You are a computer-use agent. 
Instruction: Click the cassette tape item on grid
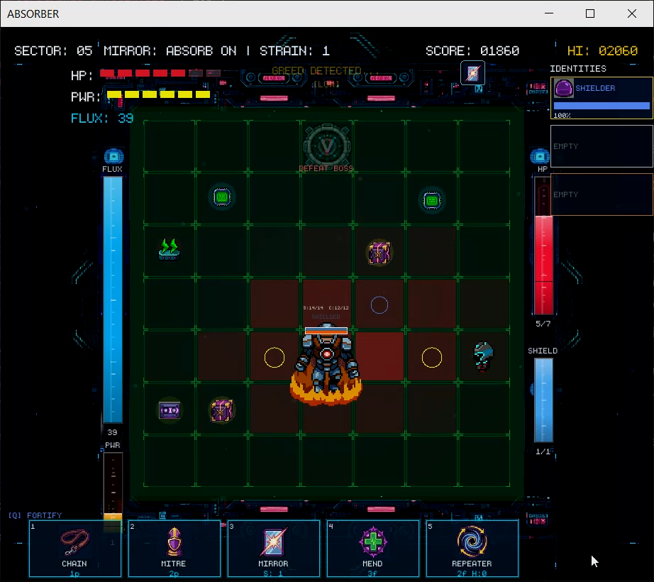pyautogui.click(x=170, y=410)
